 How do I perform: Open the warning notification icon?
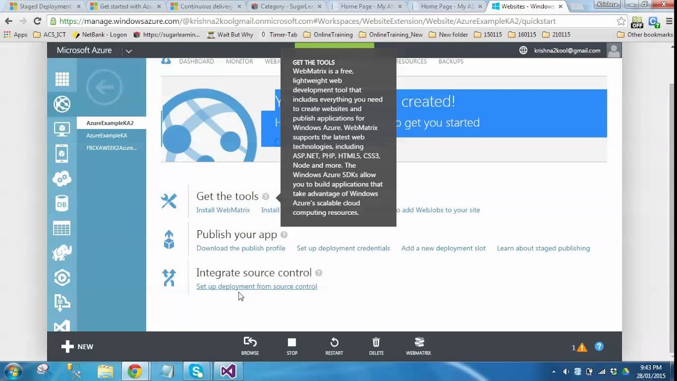coord(582,348)
